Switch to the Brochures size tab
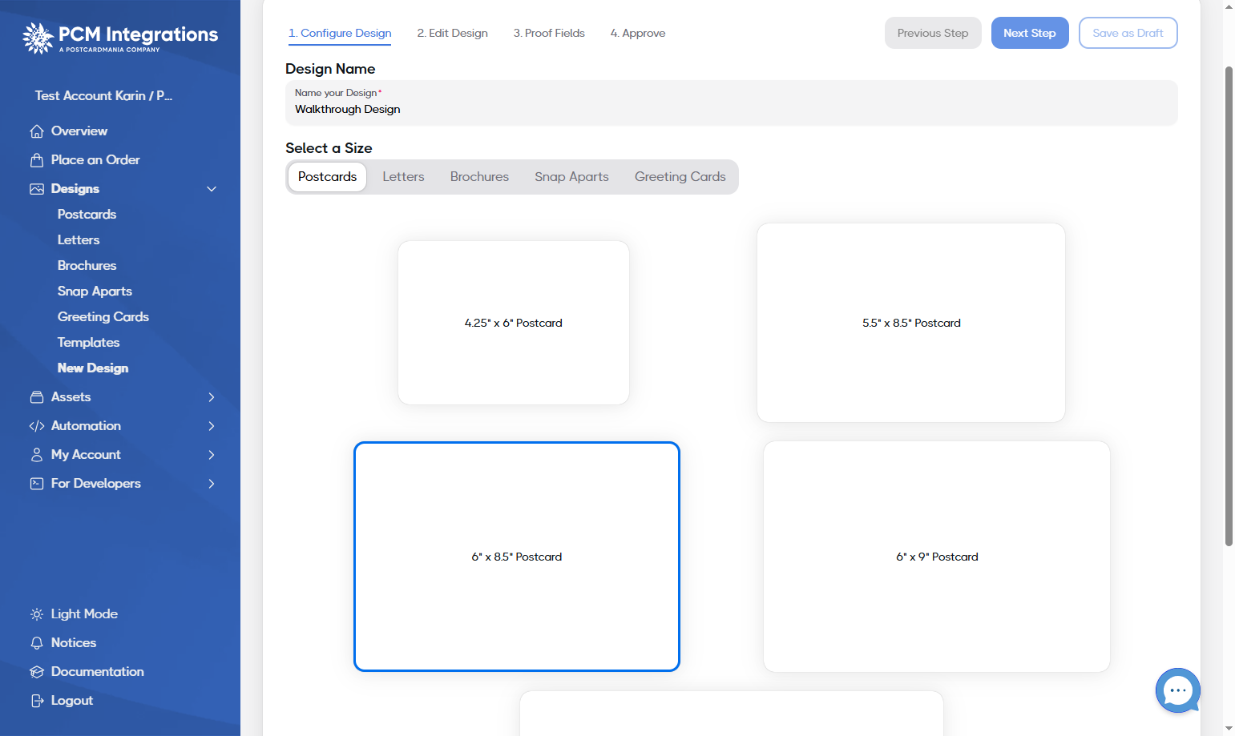 (479, 177)
